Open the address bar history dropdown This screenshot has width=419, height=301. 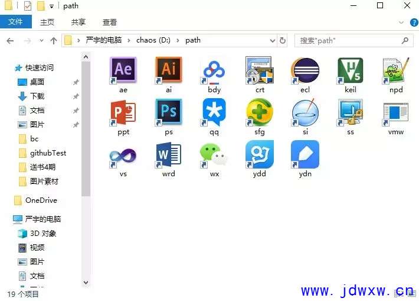click(272, 41)
